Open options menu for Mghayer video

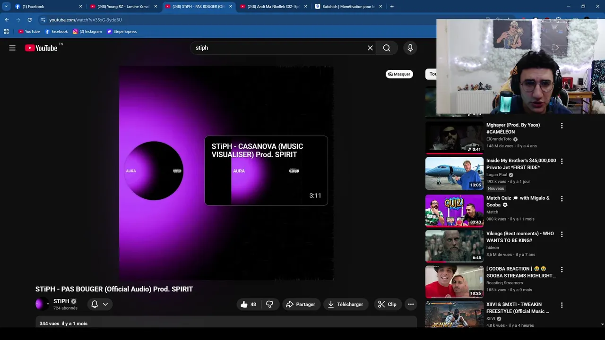[x=562, y=126]
